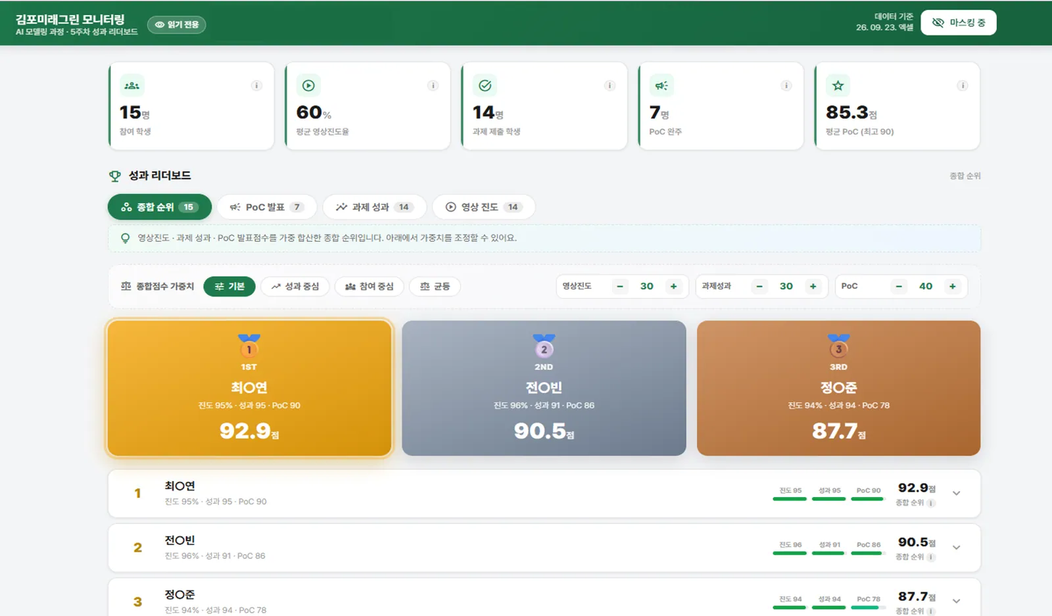Viewport: 1052px width, 616px height.
Task: Open the 2ND 전O빈 podium card
Action: pos(544,388)
